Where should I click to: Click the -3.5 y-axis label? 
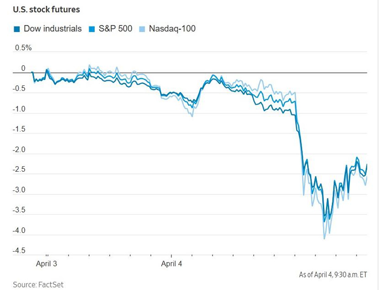pyautogui.click(x=19, y=210)
